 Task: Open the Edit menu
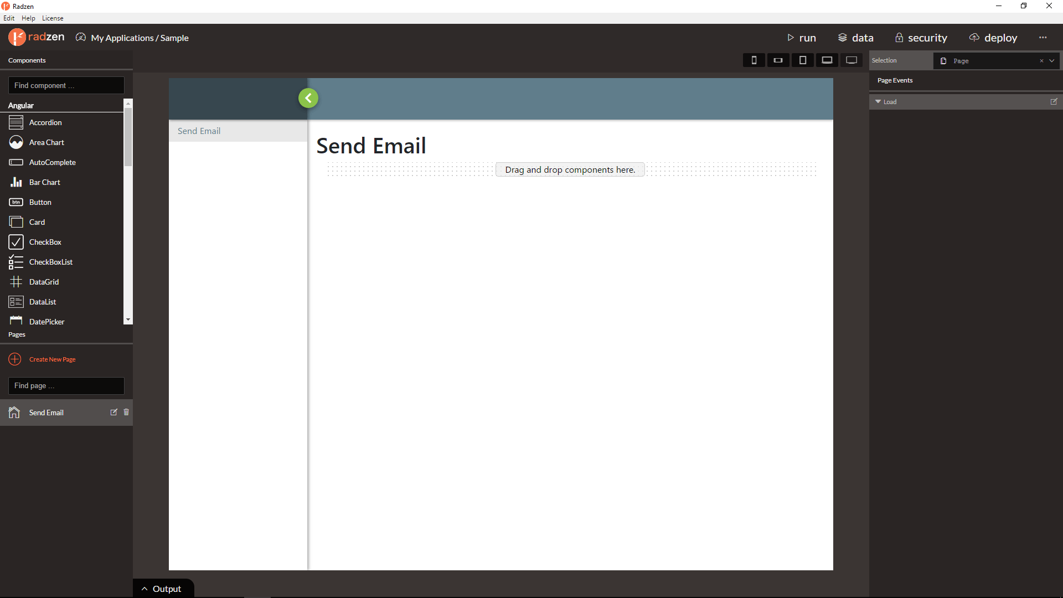10,18
